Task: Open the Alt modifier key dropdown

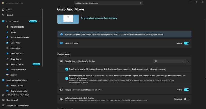Action: (169, 61)
